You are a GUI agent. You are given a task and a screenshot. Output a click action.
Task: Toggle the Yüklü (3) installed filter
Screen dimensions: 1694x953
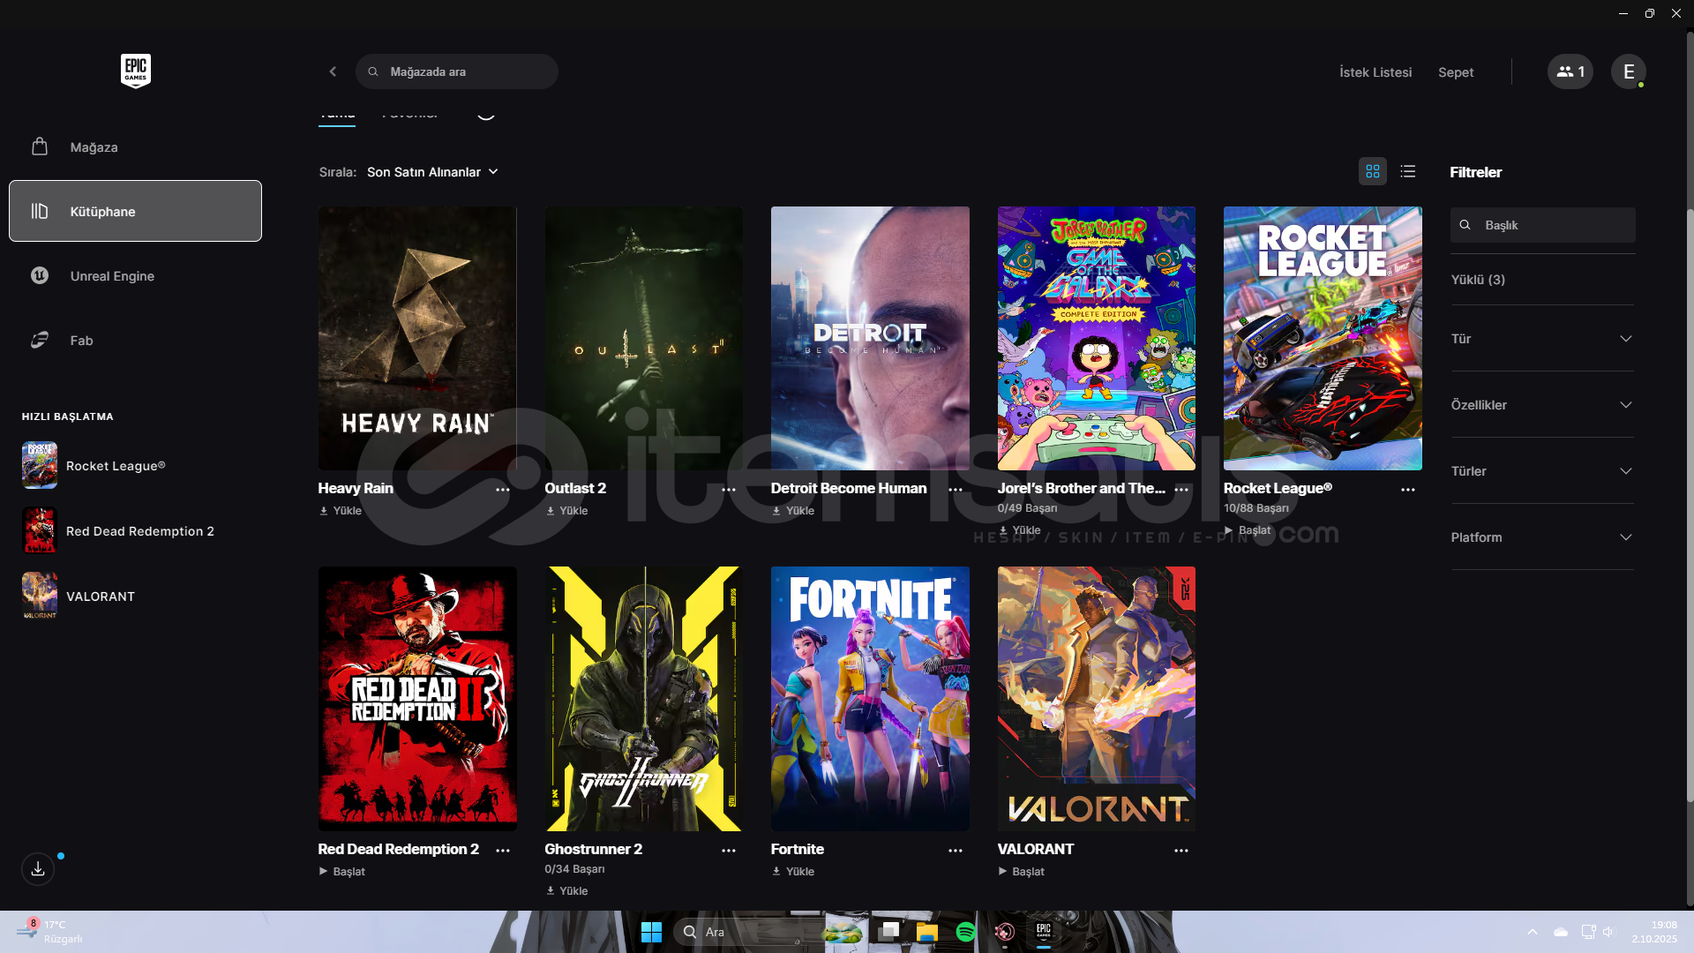click(1478, 280)
